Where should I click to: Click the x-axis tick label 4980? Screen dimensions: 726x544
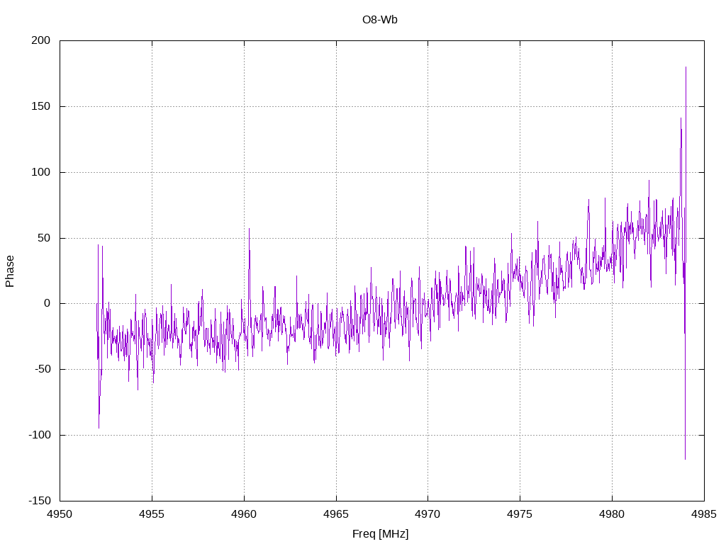pyautogui.click(x=612, y=514)
